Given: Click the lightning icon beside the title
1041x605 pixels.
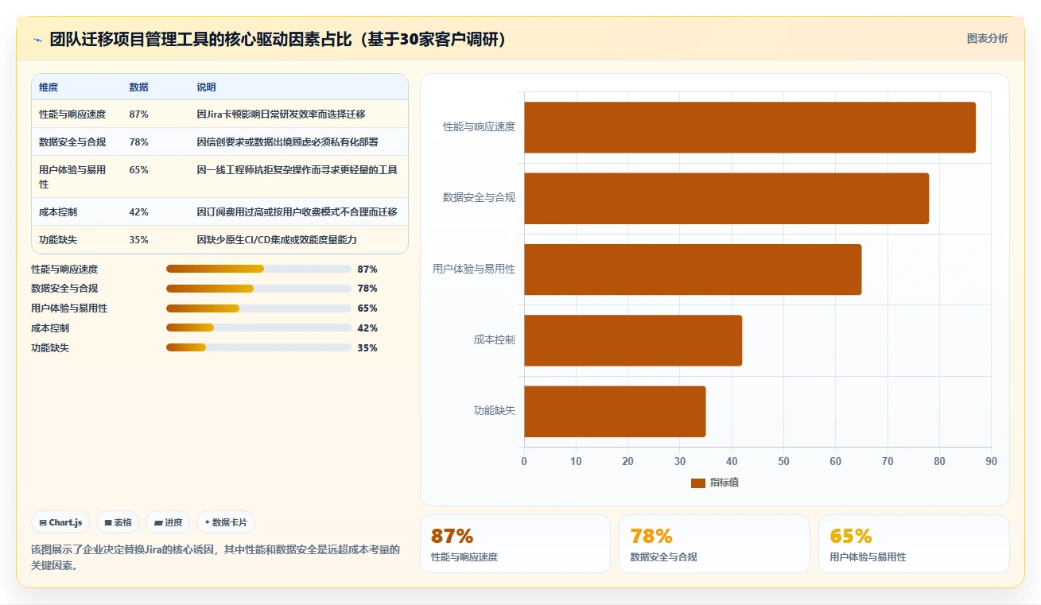Looking at the screenshot, I should 37,40.
